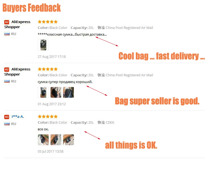Click the A3 badge beside I**a A.
The width and height of the screenshot is (214, 174).
(x=7, y=117)
